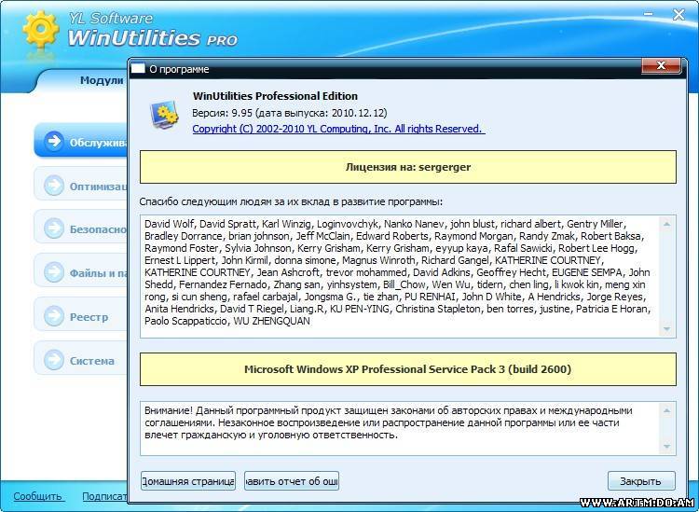This screenshot has width=699, height=512.
Task: Click the computer-with-gears icon in About dialog
Action: pos(164,115)
